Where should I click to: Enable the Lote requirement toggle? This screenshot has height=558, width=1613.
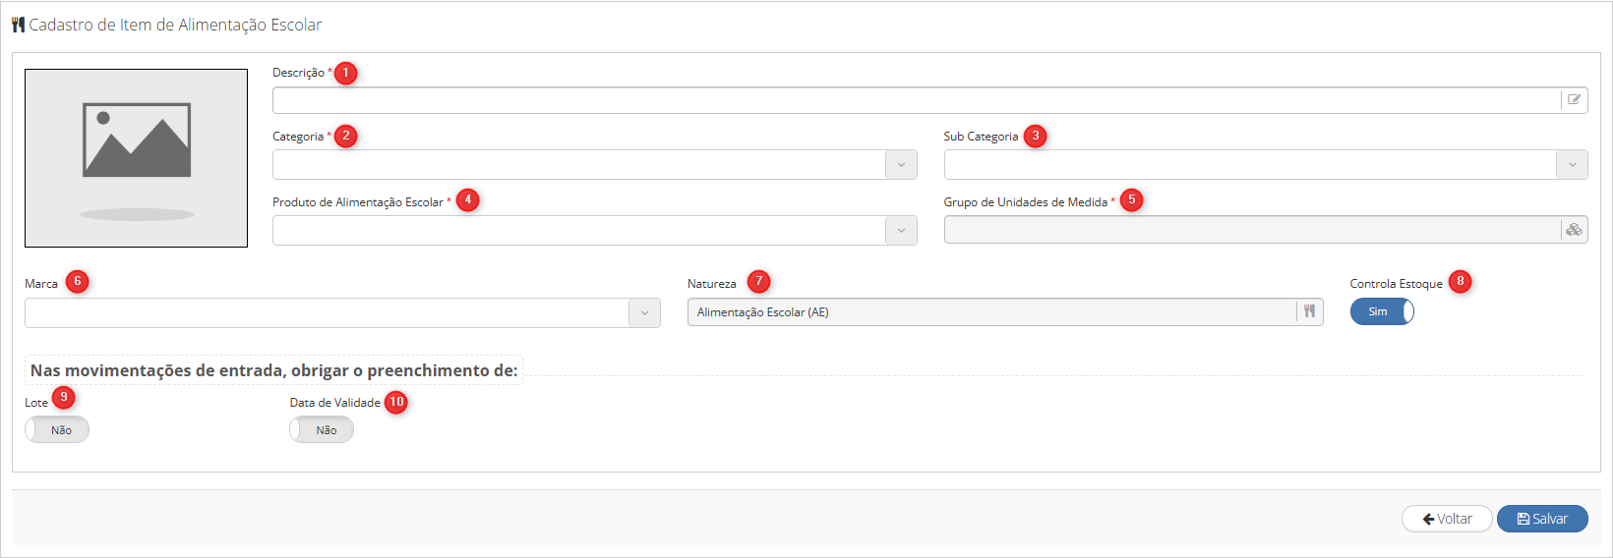coord(57,430)
